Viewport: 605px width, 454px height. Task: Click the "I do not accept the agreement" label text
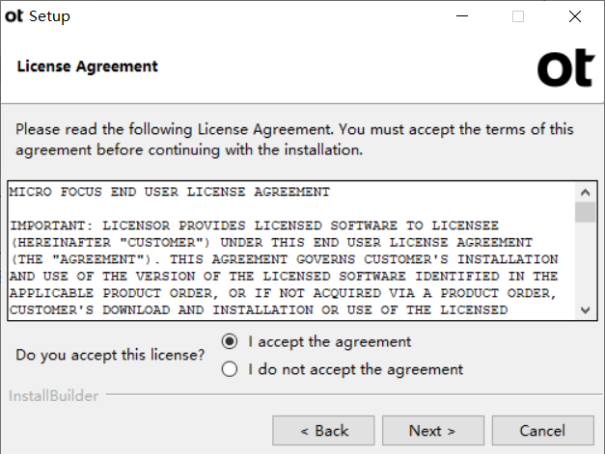(355, 369)
